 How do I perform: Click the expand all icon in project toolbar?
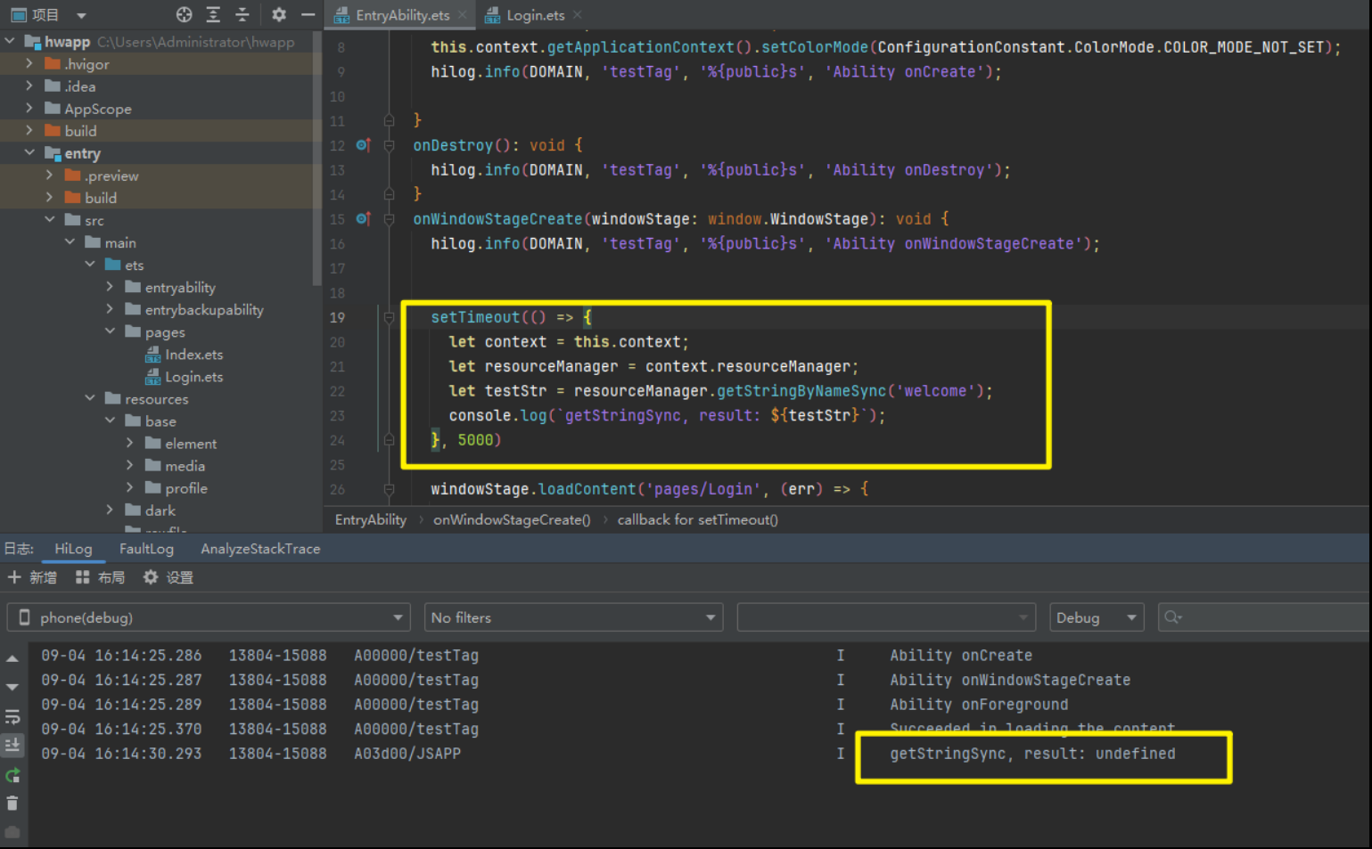pos(213,14)
